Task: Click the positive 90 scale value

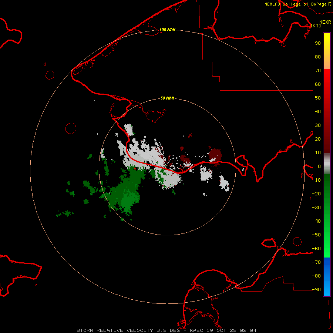Action: (x=318, y=43)
